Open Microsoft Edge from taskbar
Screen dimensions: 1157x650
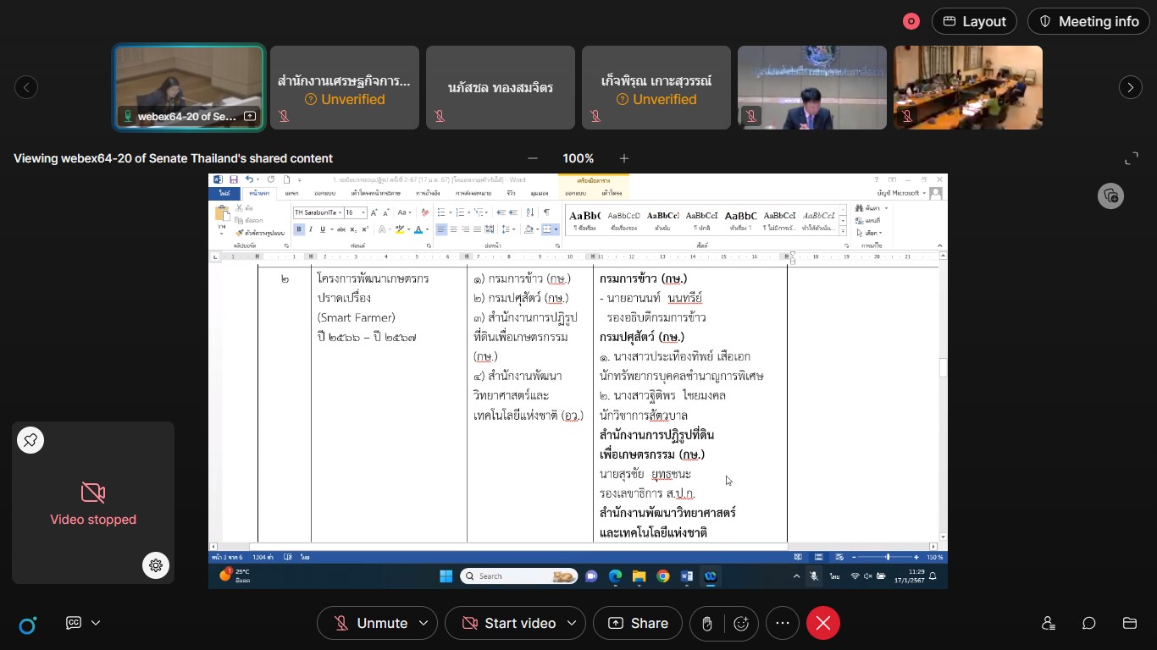tap(615, 576)
